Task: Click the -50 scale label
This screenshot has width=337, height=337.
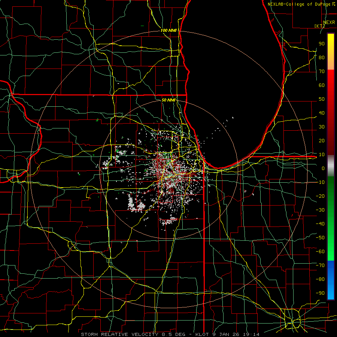Action: [x=320, y=238]
